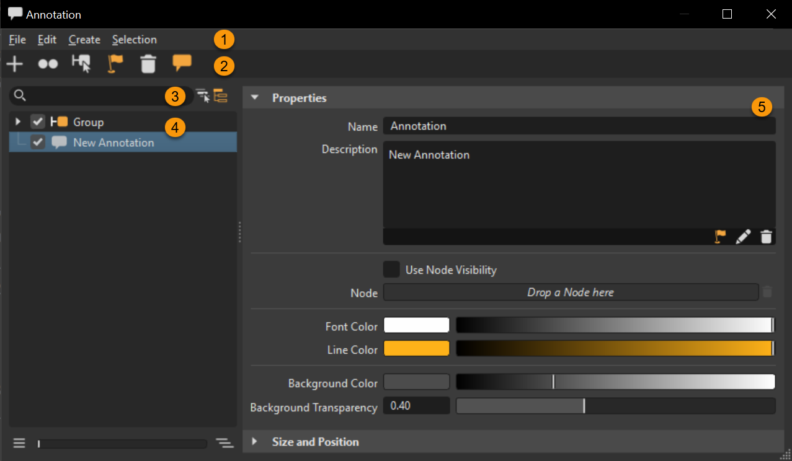Click the tree size slider at bottom
792x461 pixels.
122,444
